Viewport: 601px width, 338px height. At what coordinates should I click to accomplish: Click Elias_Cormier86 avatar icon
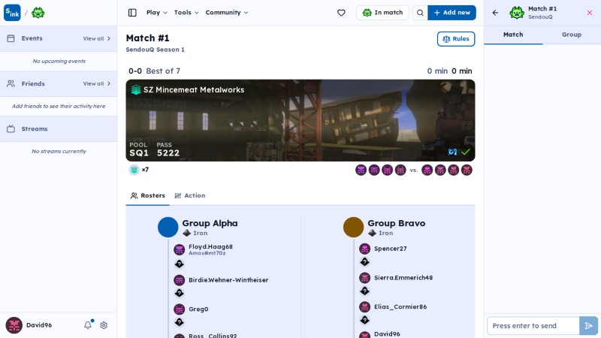pos(364,307)
